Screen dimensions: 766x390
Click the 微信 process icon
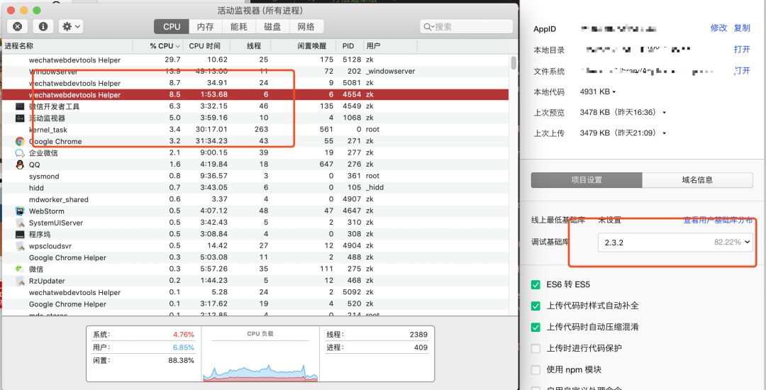[20, 269]
